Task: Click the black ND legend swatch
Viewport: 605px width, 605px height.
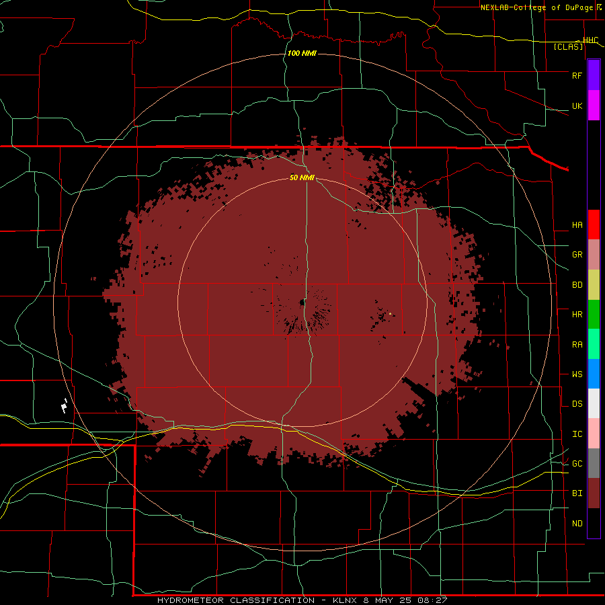Action: (594, 523)
